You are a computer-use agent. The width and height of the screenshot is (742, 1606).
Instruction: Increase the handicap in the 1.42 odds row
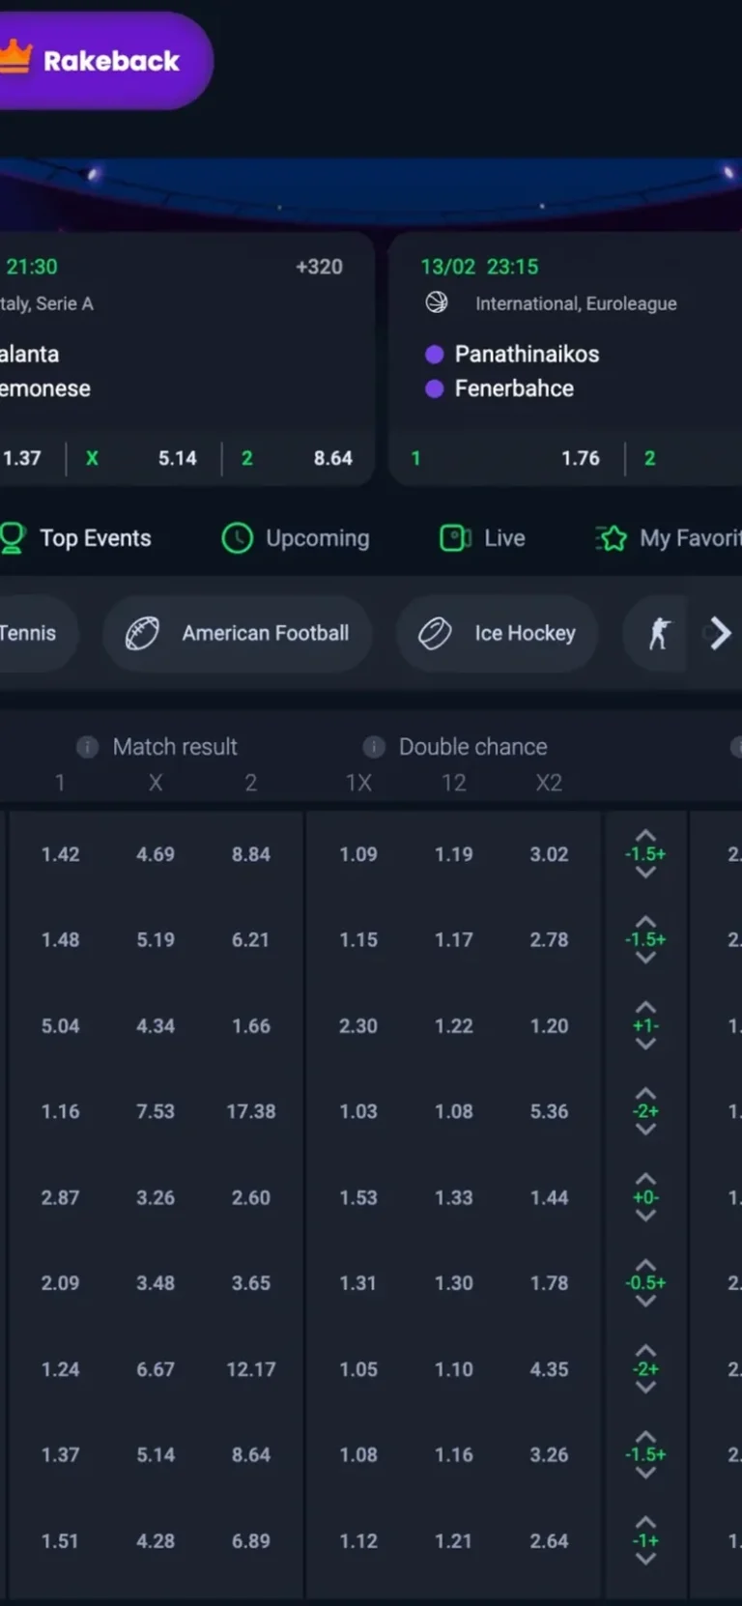tap(645, 836)
